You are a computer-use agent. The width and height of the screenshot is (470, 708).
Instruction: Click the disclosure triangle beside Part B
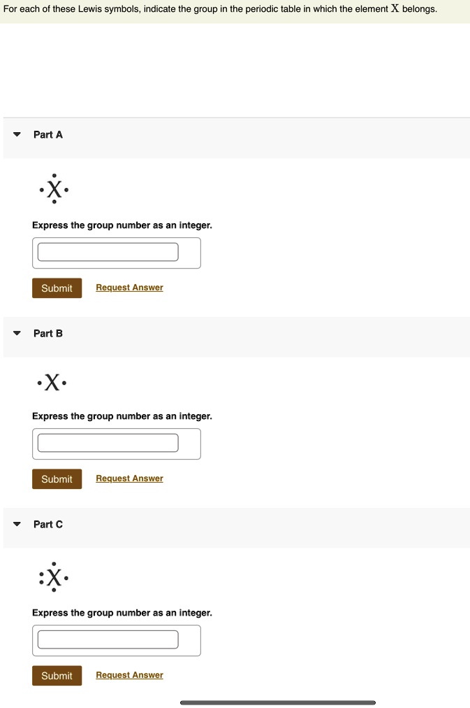click(17, 333)
